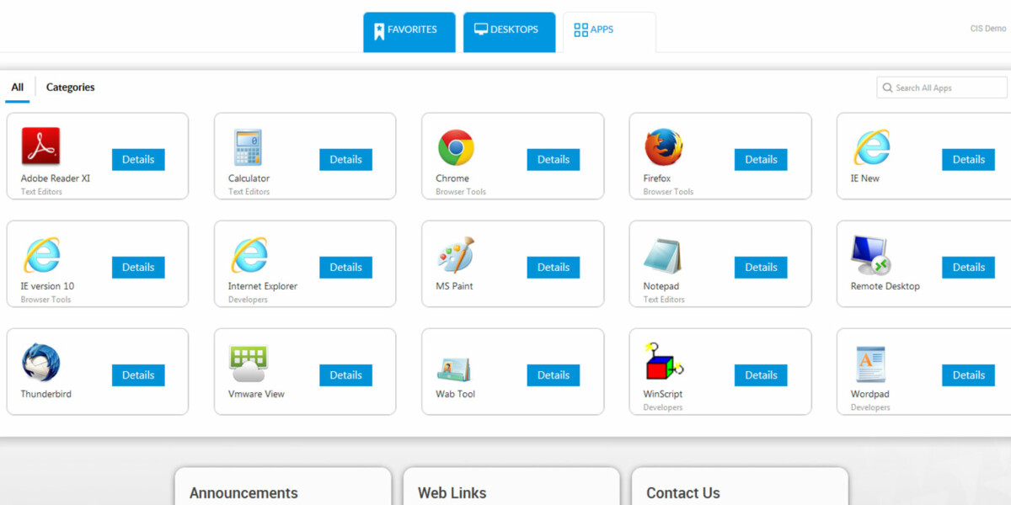
Task: Click the Wordpad app icon
Action: pyautogui.click(x=870, y=364)
